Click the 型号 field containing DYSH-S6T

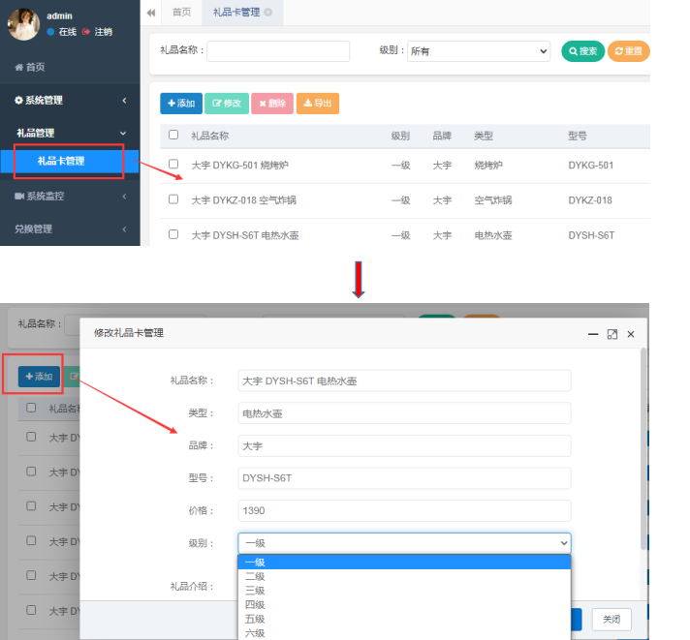[x=404, y=478]
